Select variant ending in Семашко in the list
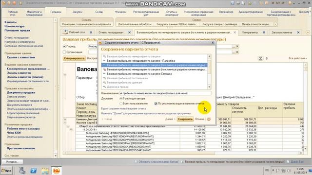312x175 pixels. pos(155,74)
